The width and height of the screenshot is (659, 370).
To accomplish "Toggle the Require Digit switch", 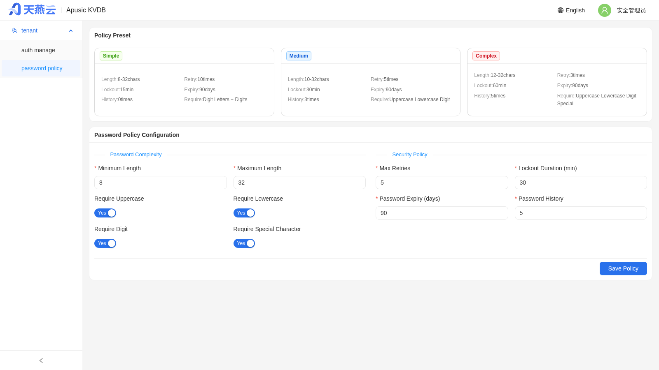I will point(105,243).
